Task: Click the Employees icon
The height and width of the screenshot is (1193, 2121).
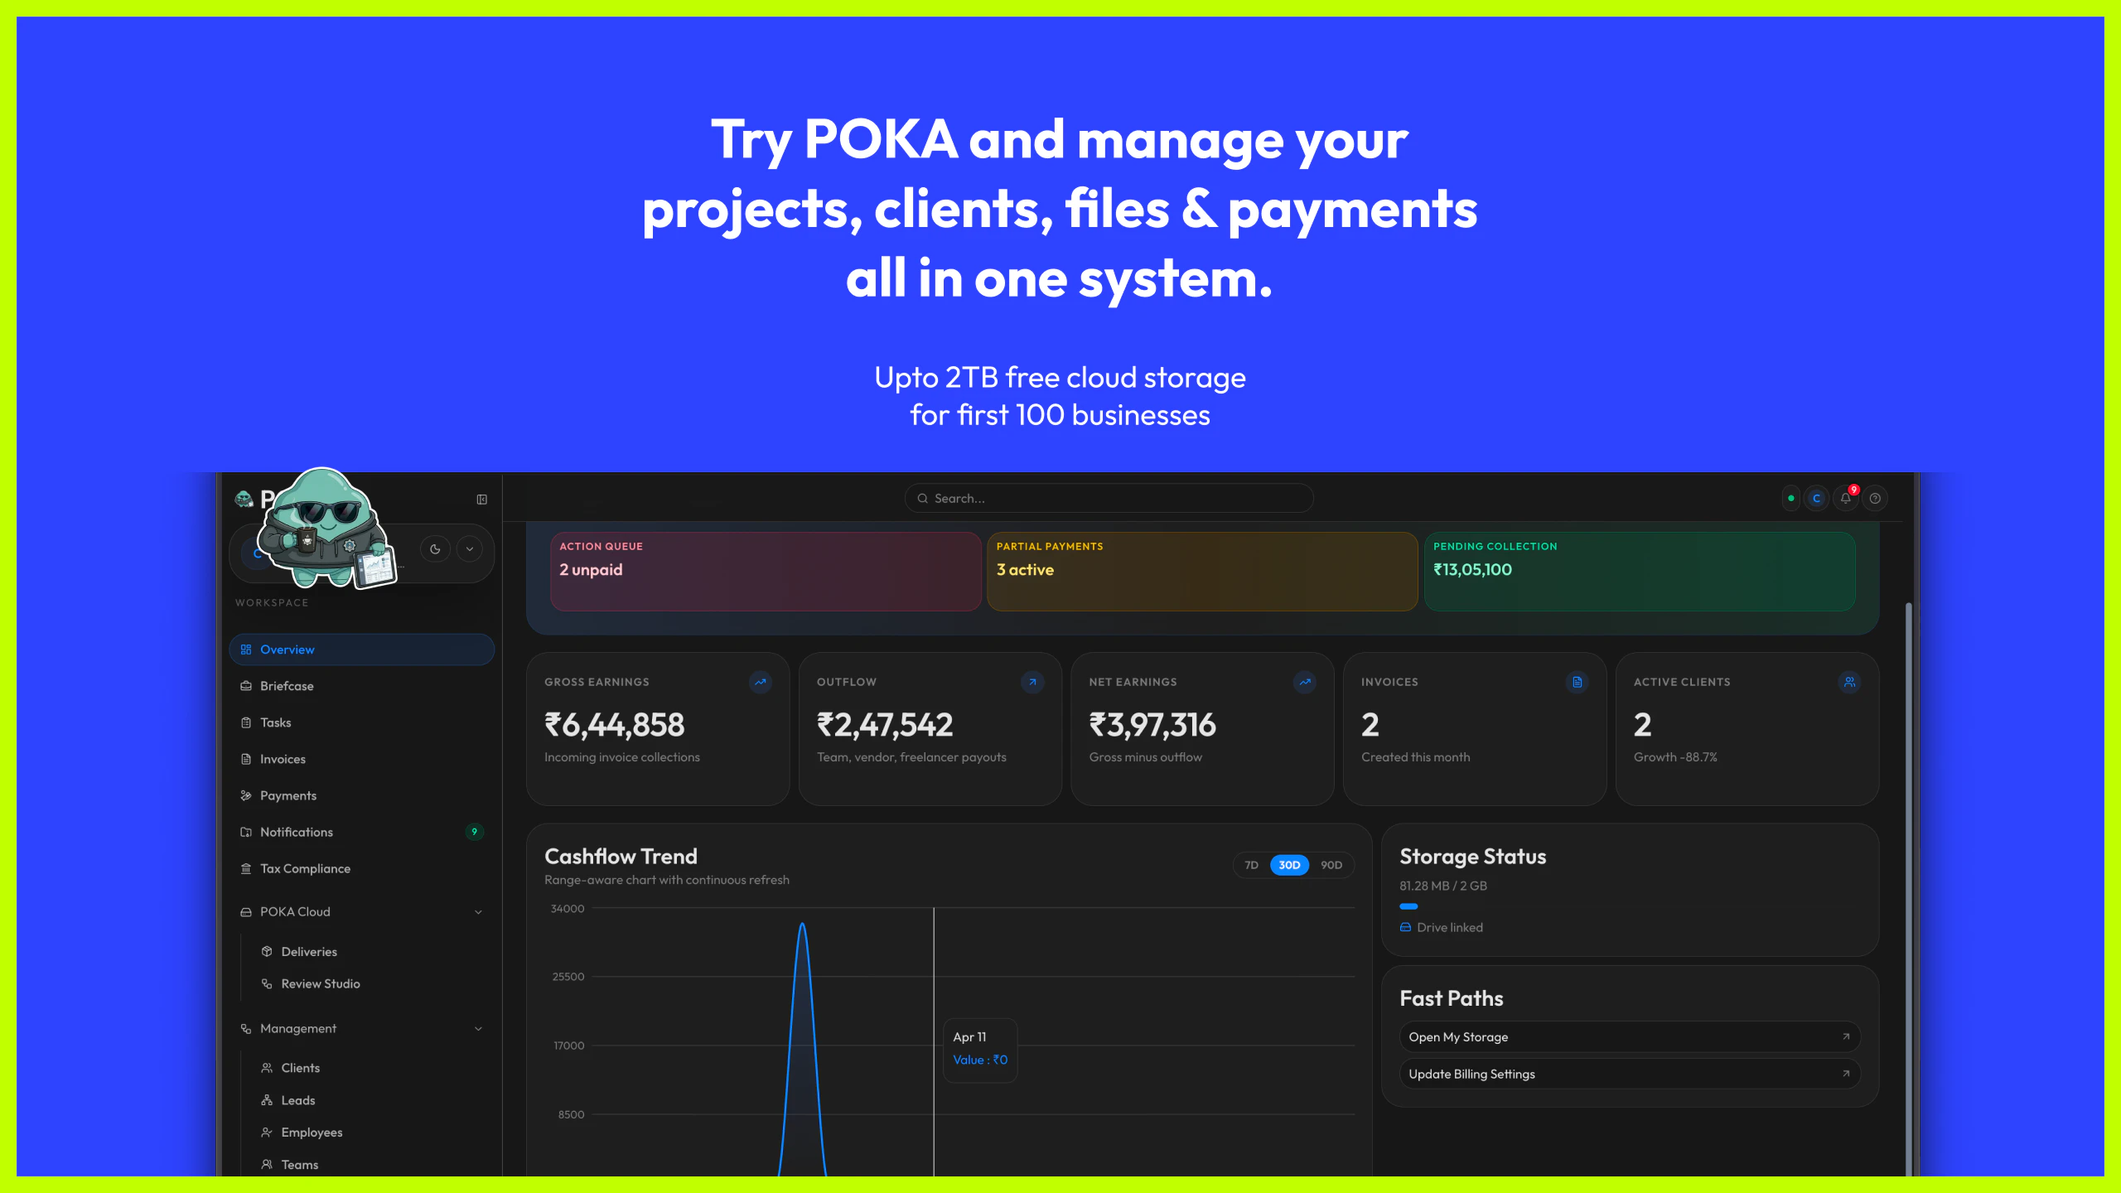Action: [x=267, y=1133]
